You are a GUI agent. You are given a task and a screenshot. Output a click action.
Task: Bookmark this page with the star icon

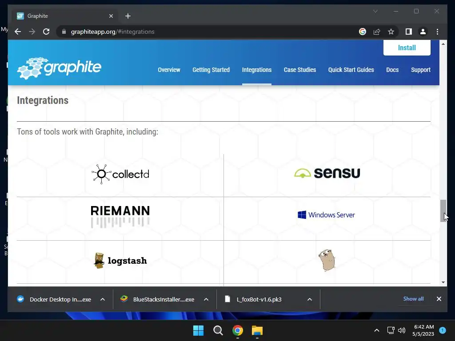(x=391, y=32)
